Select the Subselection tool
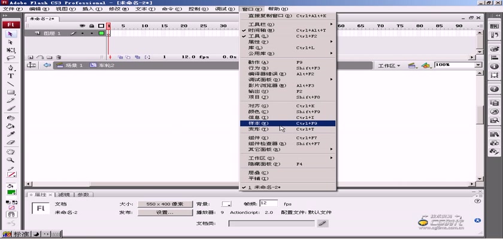503x239 pixels. click(x=11, y=42)
